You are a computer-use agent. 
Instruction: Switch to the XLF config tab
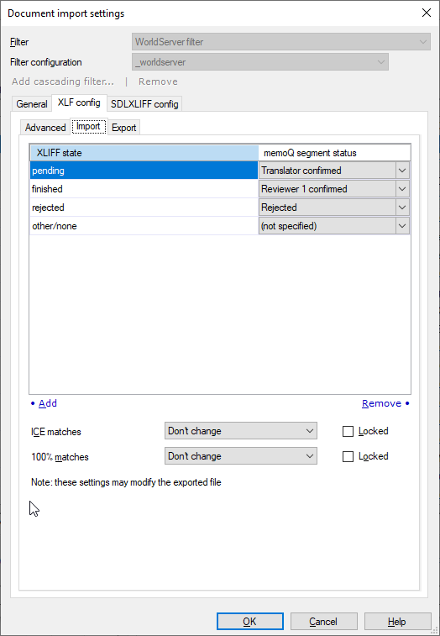coord(79,102)
